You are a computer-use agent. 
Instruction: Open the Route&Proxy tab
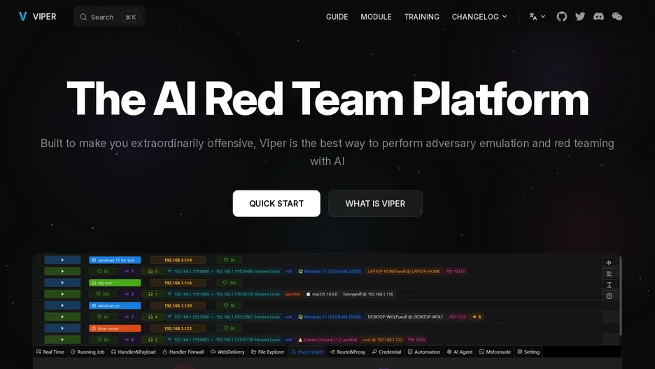[x=348, y=352]
